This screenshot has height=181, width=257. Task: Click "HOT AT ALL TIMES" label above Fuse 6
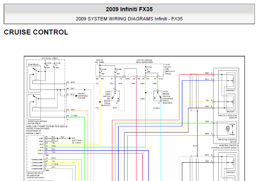99,61
